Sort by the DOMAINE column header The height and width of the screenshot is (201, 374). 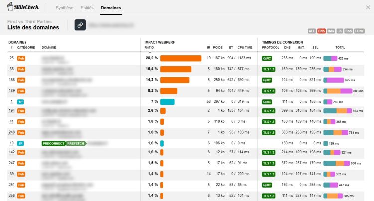point(49,48)
